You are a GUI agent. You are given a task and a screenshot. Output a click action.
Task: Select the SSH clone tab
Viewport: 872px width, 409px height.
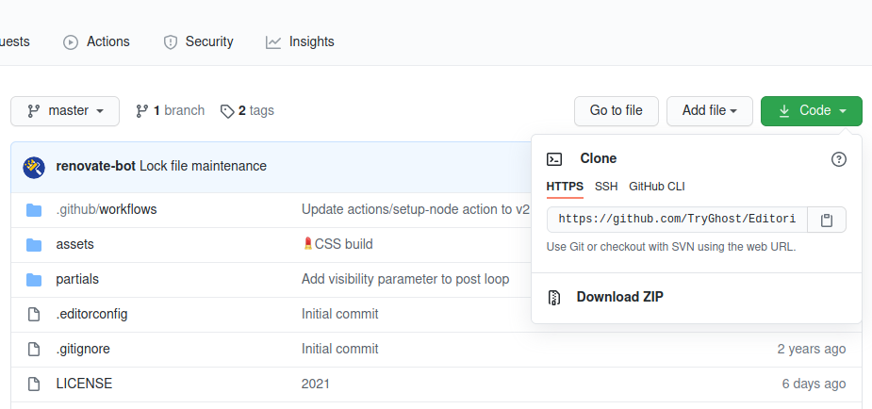click(x=606, y=187)
